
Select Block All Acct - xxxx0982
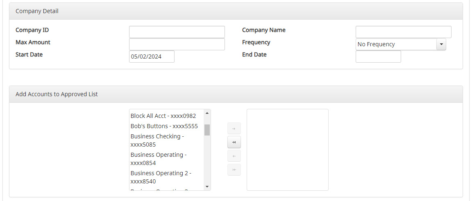(x=163, y=116)
